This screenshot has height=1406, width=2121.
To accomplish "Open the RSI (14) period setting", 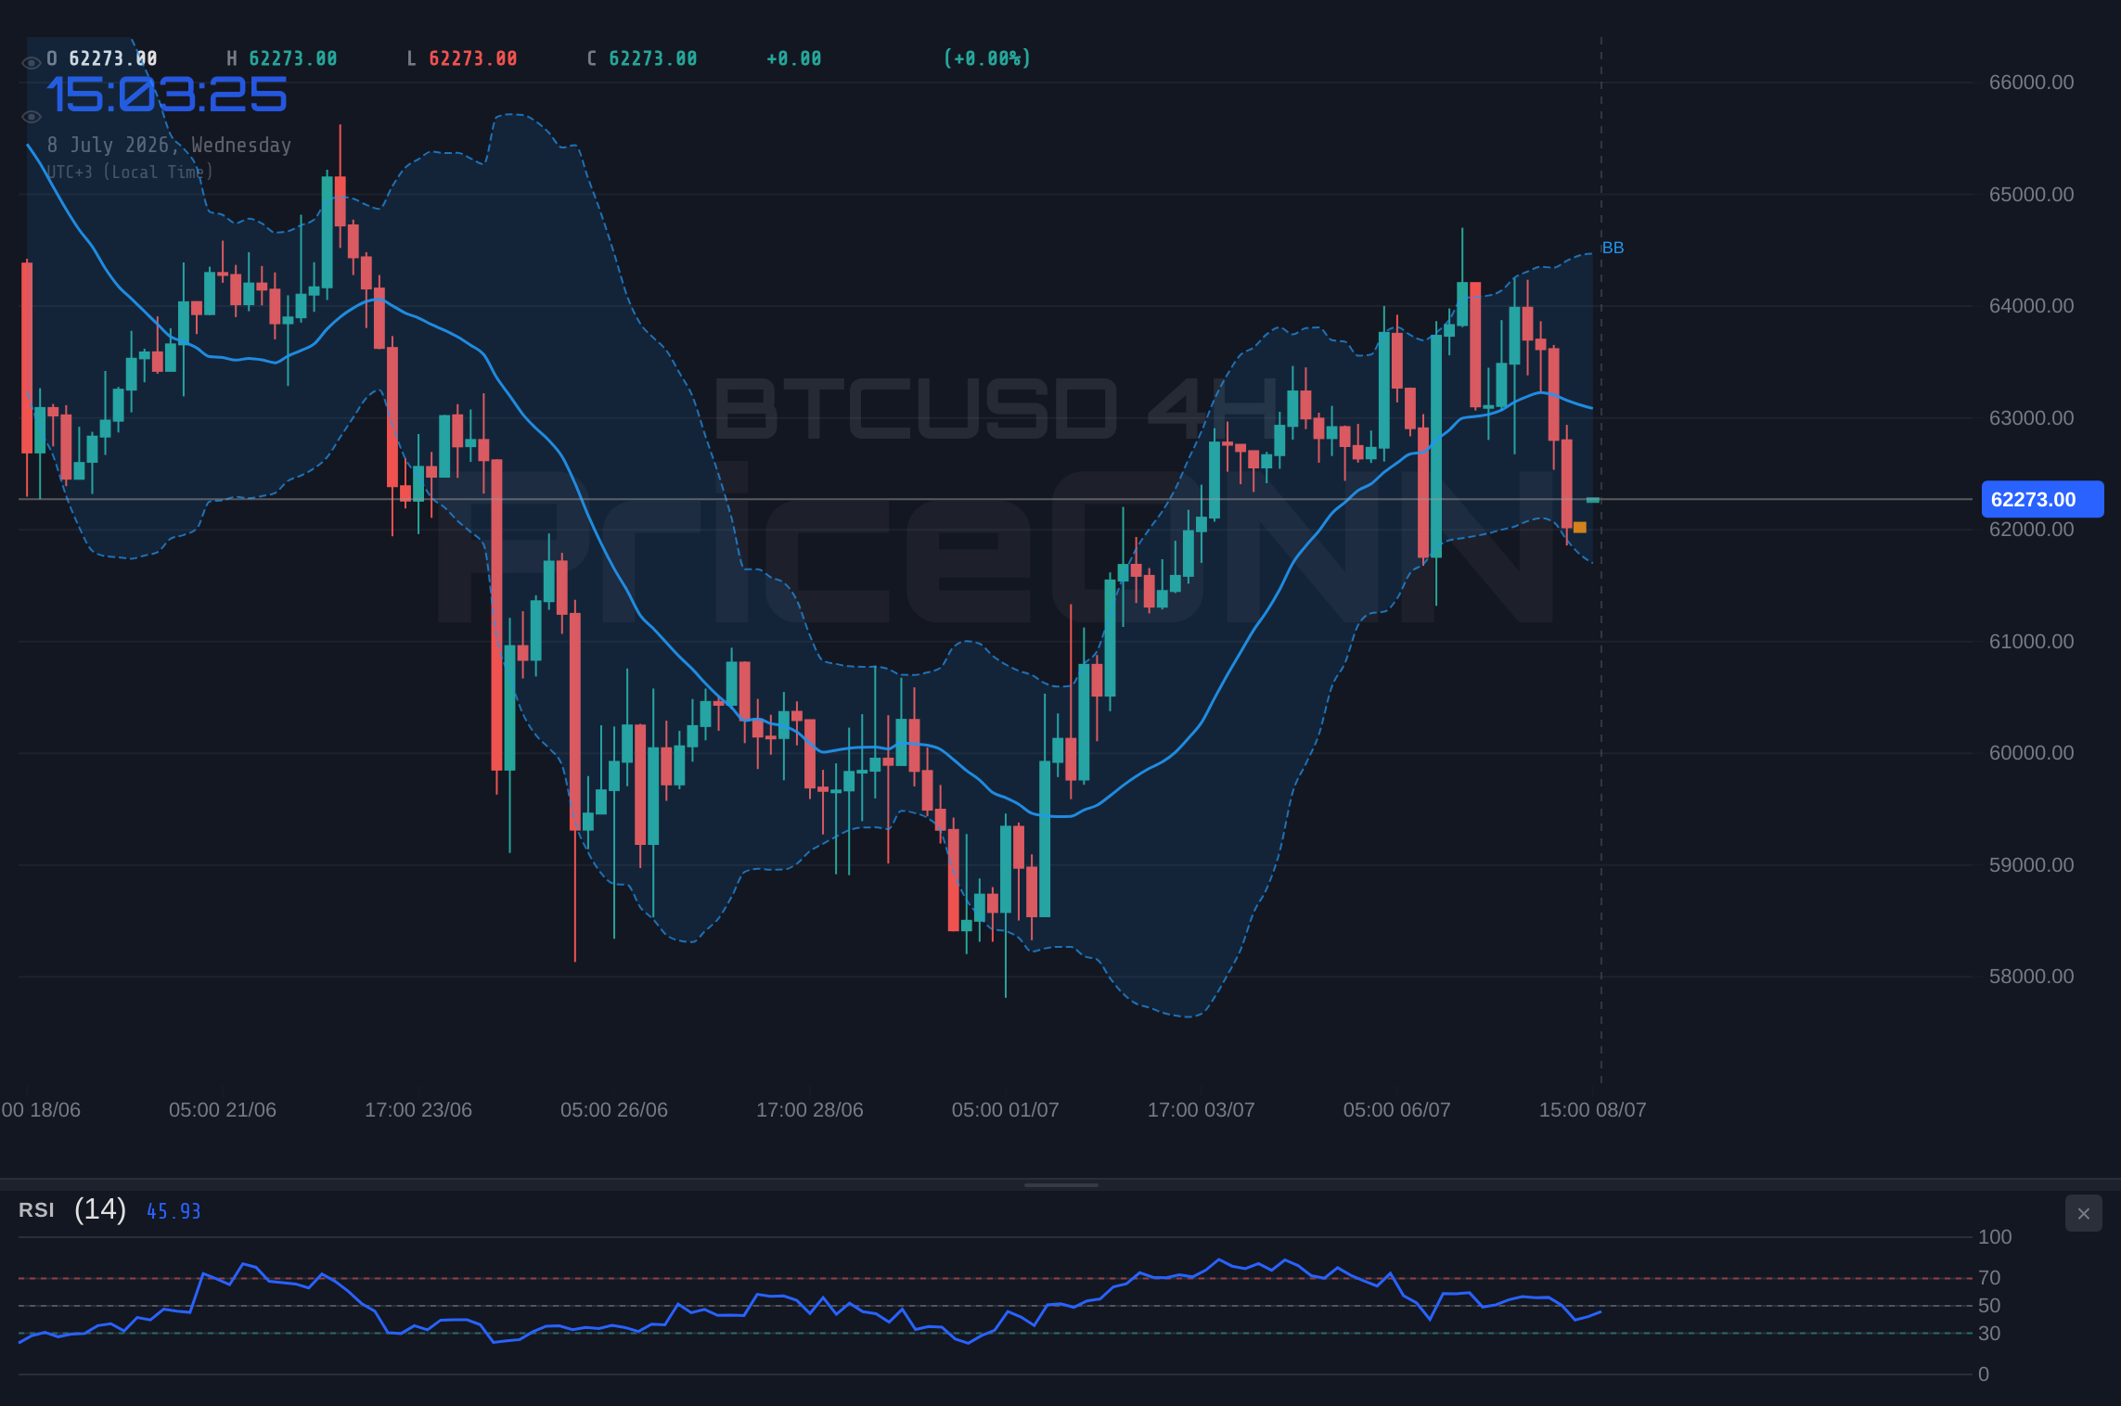I will (100, 1209).
